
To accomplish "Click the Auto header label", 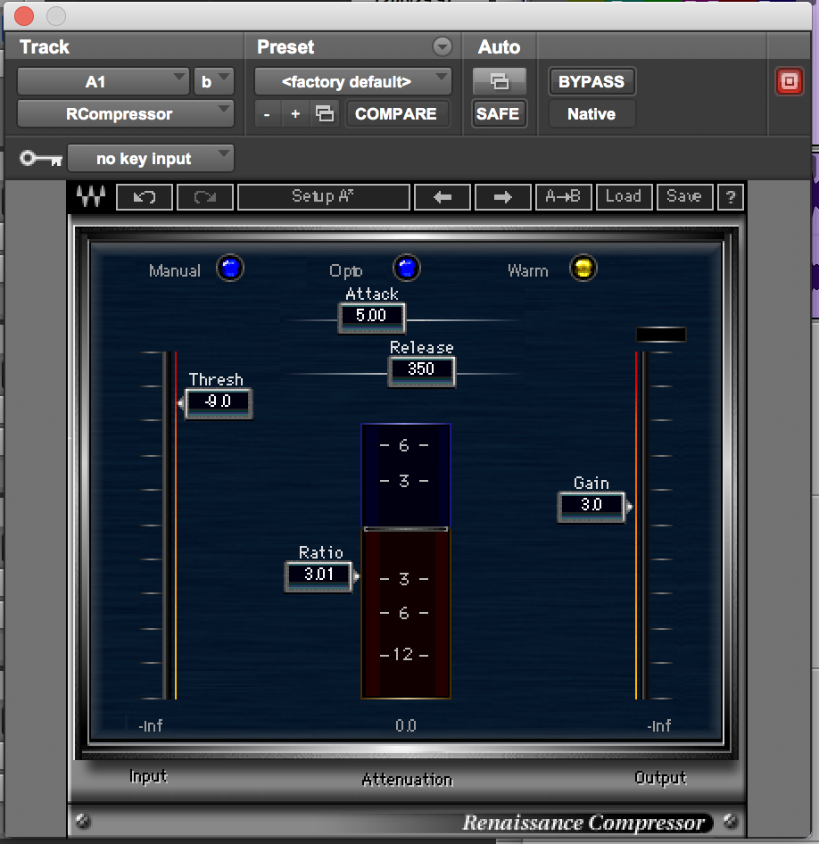I will pos(500,46).
